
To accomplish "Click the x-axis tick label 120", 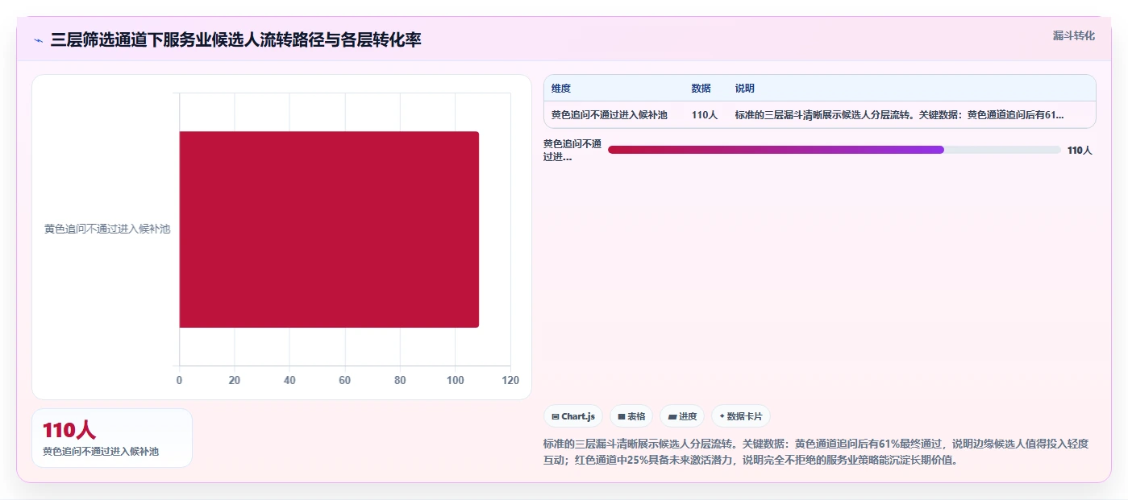I will pos(510,380).
